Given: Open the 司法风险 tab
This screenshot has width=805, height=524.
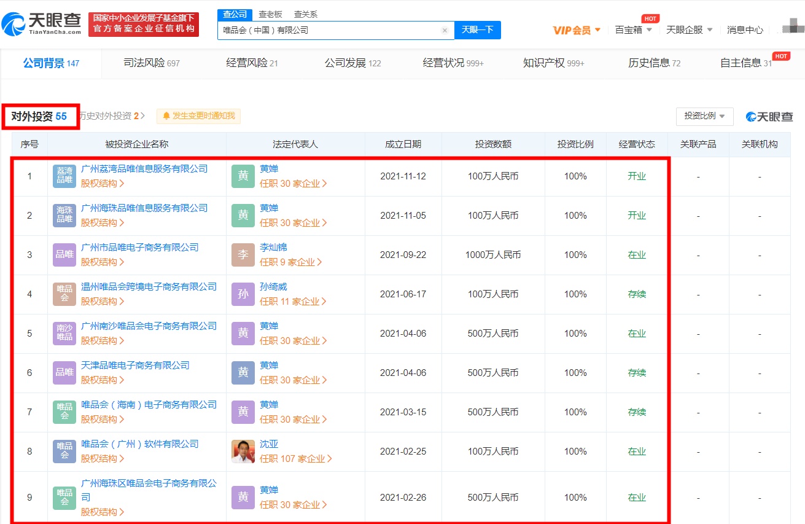Looking at the screenshot, I should (152, 63).
